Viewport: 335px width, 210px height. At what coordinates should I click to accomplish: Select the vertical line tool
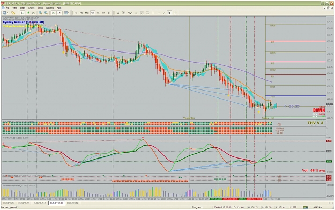pos(153,13)
